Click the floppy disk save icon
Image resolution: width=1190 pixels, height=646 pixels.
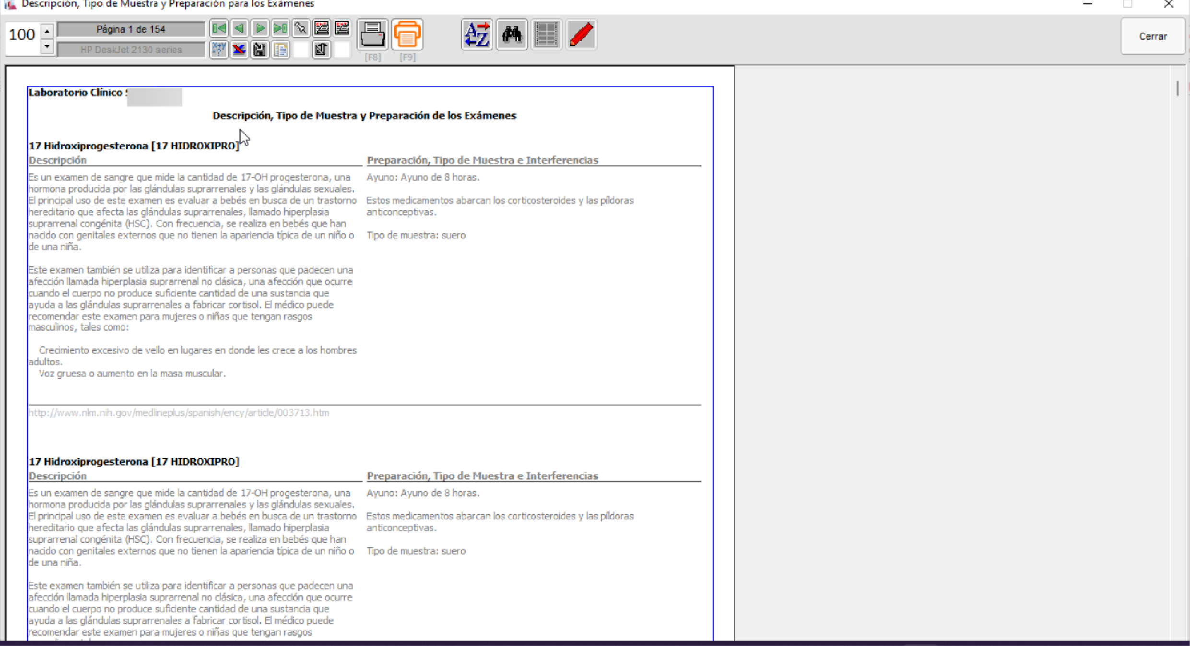coord(260,49)
